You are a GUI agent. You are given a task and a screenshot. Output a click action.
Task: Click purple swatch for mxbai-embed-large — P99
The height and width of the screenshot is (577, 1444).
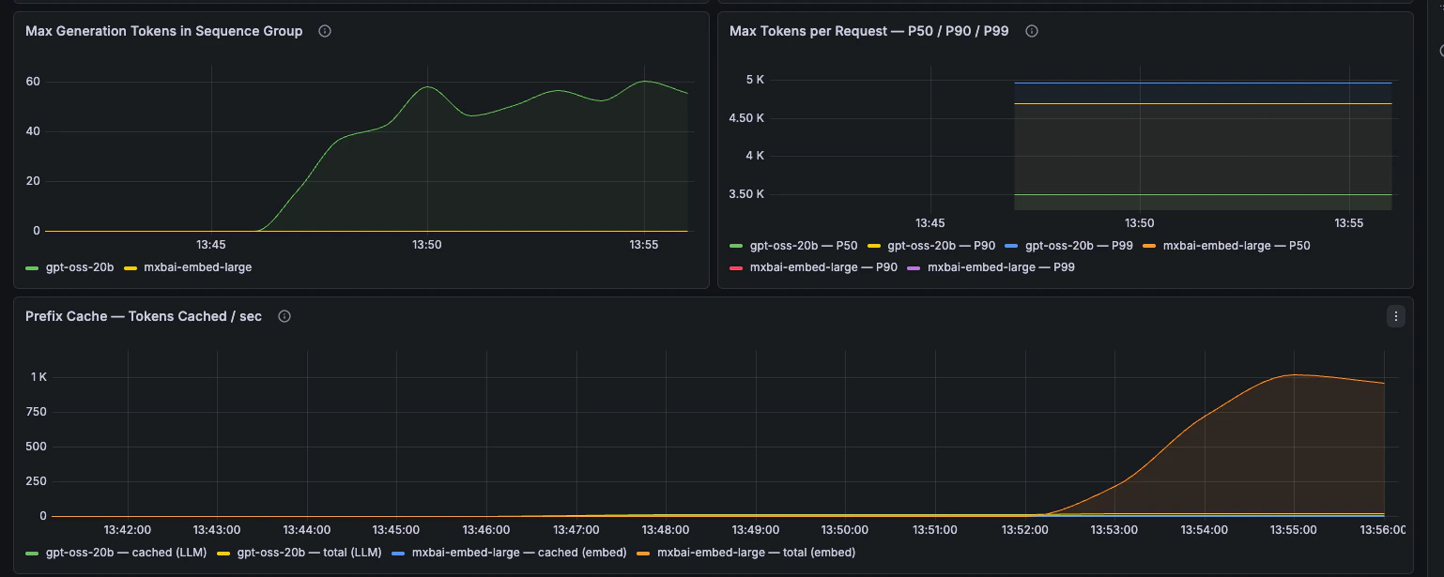(x=914, y=267)
